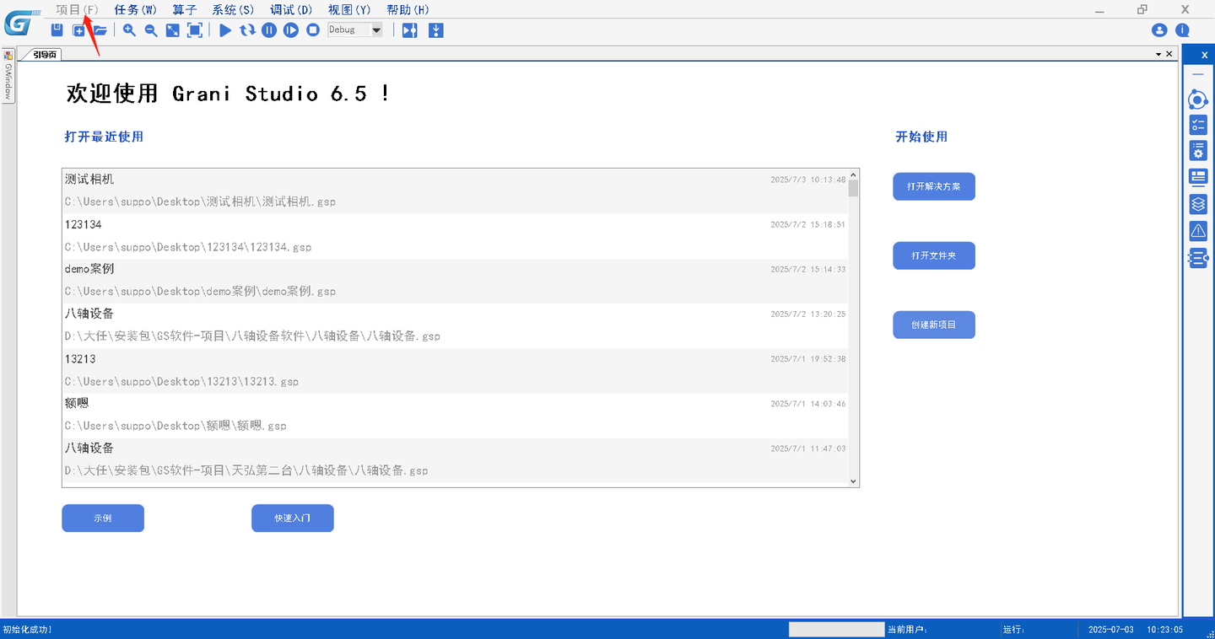Collapse the right sidebar with the dash

click(x=1198, y=74)
